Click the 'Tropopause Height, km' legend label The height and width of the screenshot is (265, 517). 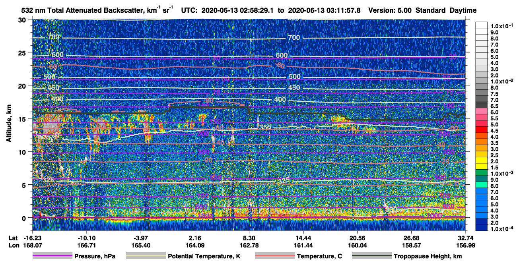pos(428,256)
